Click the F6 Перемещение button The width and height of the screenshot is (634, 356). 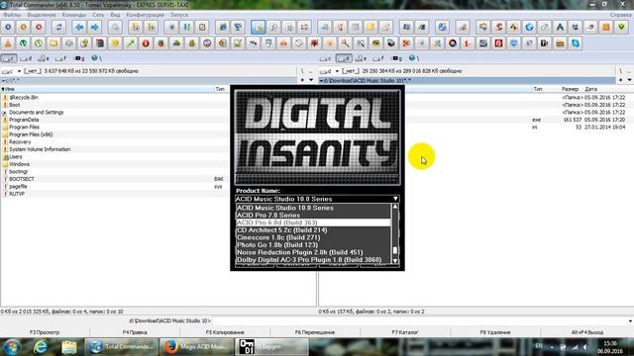(x=315, y=332)
